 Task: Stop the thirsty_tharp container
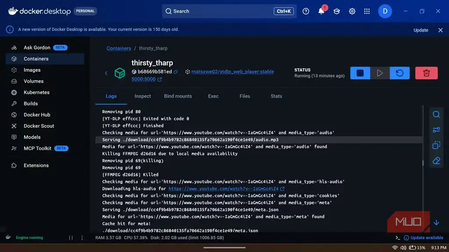(x=360, y=73)
